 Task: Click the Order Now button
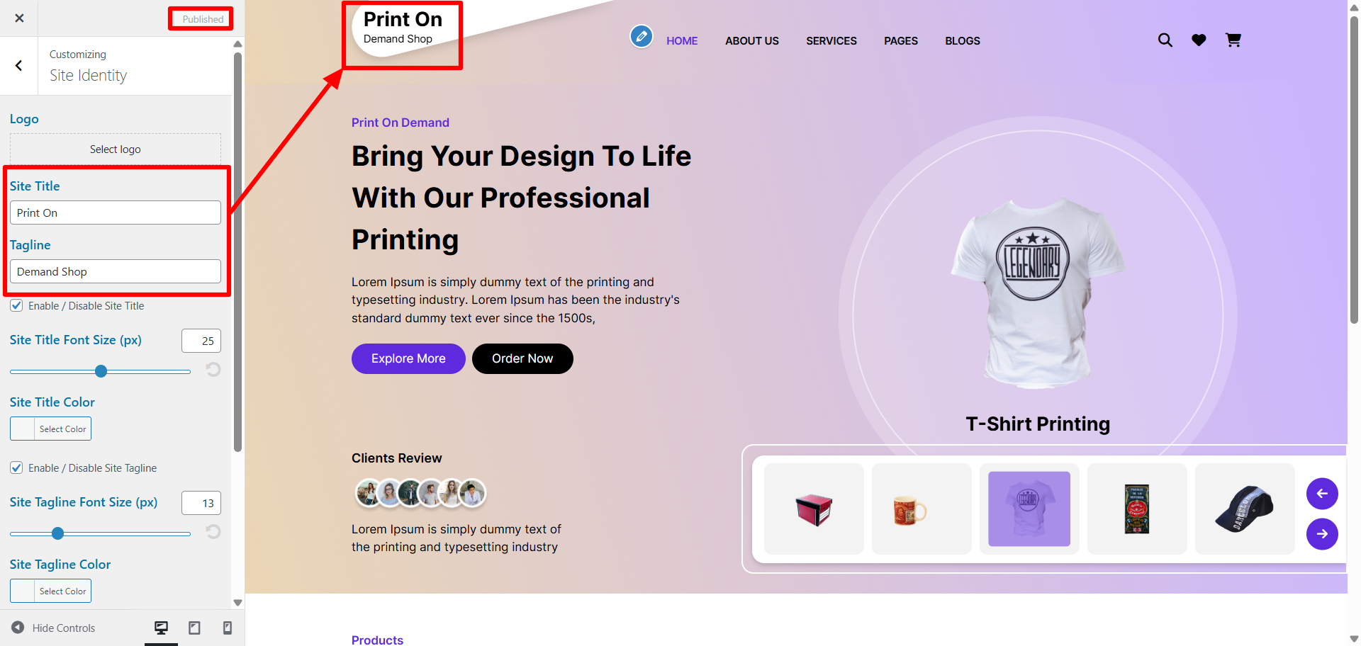522,358
